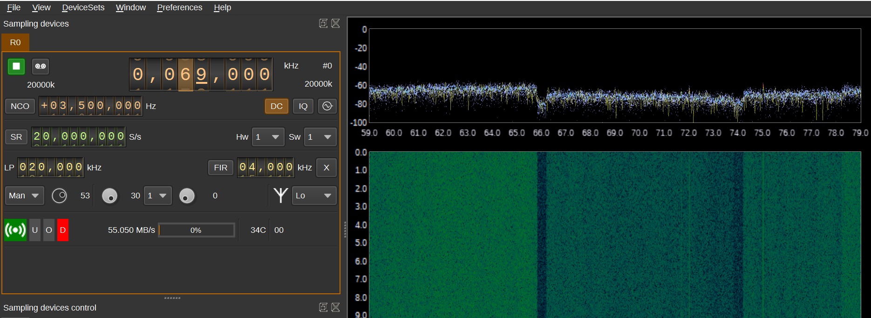Click the sample rate value 20,000,000
This screenshot has width=871, height=318.
point(78,136)
